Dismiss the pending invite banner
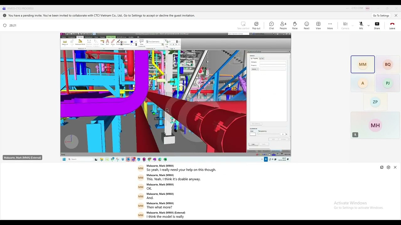This screenshot has width=401, height=225. 396,15
